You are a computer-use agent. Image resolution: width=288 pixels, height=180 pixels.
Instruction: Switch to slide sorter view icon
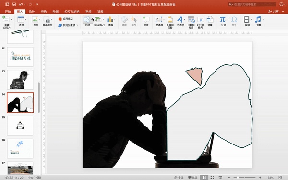pos(212,178)
